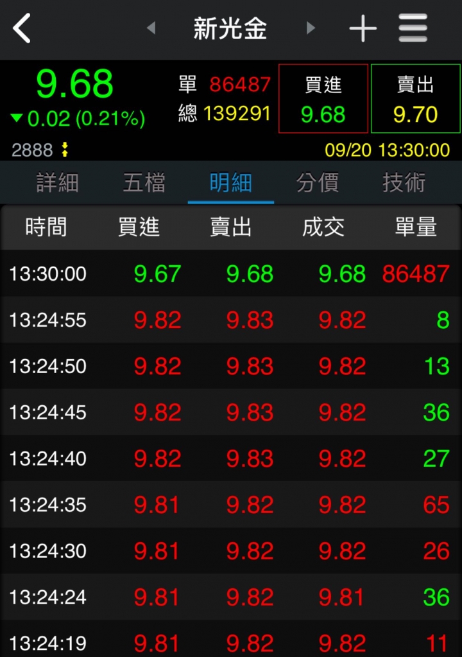
Task: Tap volume 11 in the 13:24:19 row
Action: 438,643
